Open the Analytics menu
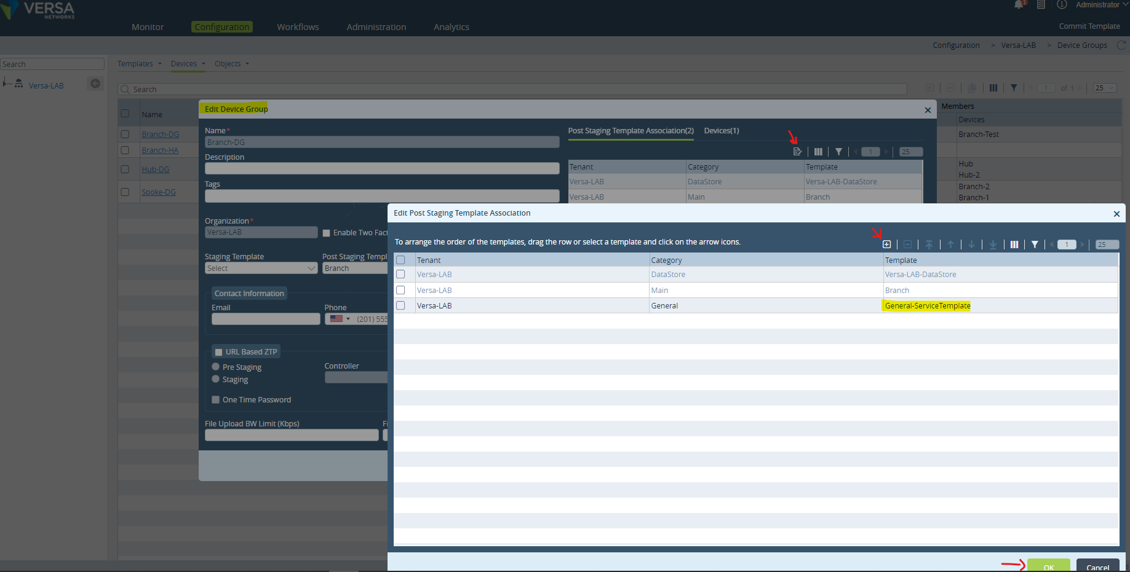The image size is (1130, 572). tap(452, 27)
